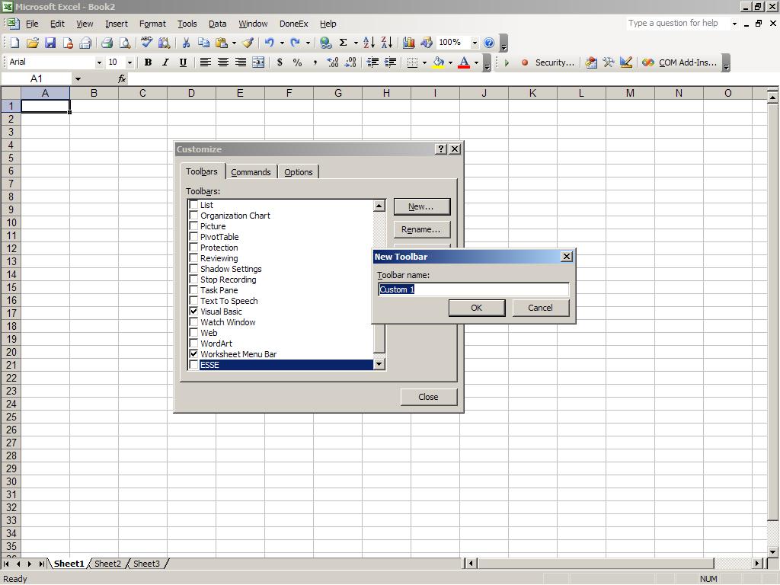The image size is (780, 585).
Task: Sort descending with the Z-A icon
Action: pyautogui.click(x=386, y=43)
